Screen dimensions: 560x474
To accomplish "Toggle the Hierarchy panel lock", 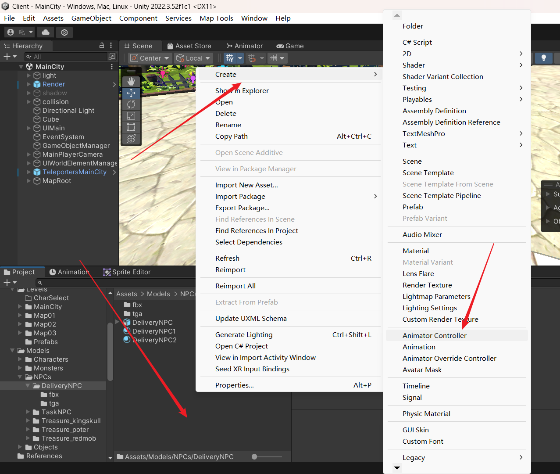I will [102, 46].
